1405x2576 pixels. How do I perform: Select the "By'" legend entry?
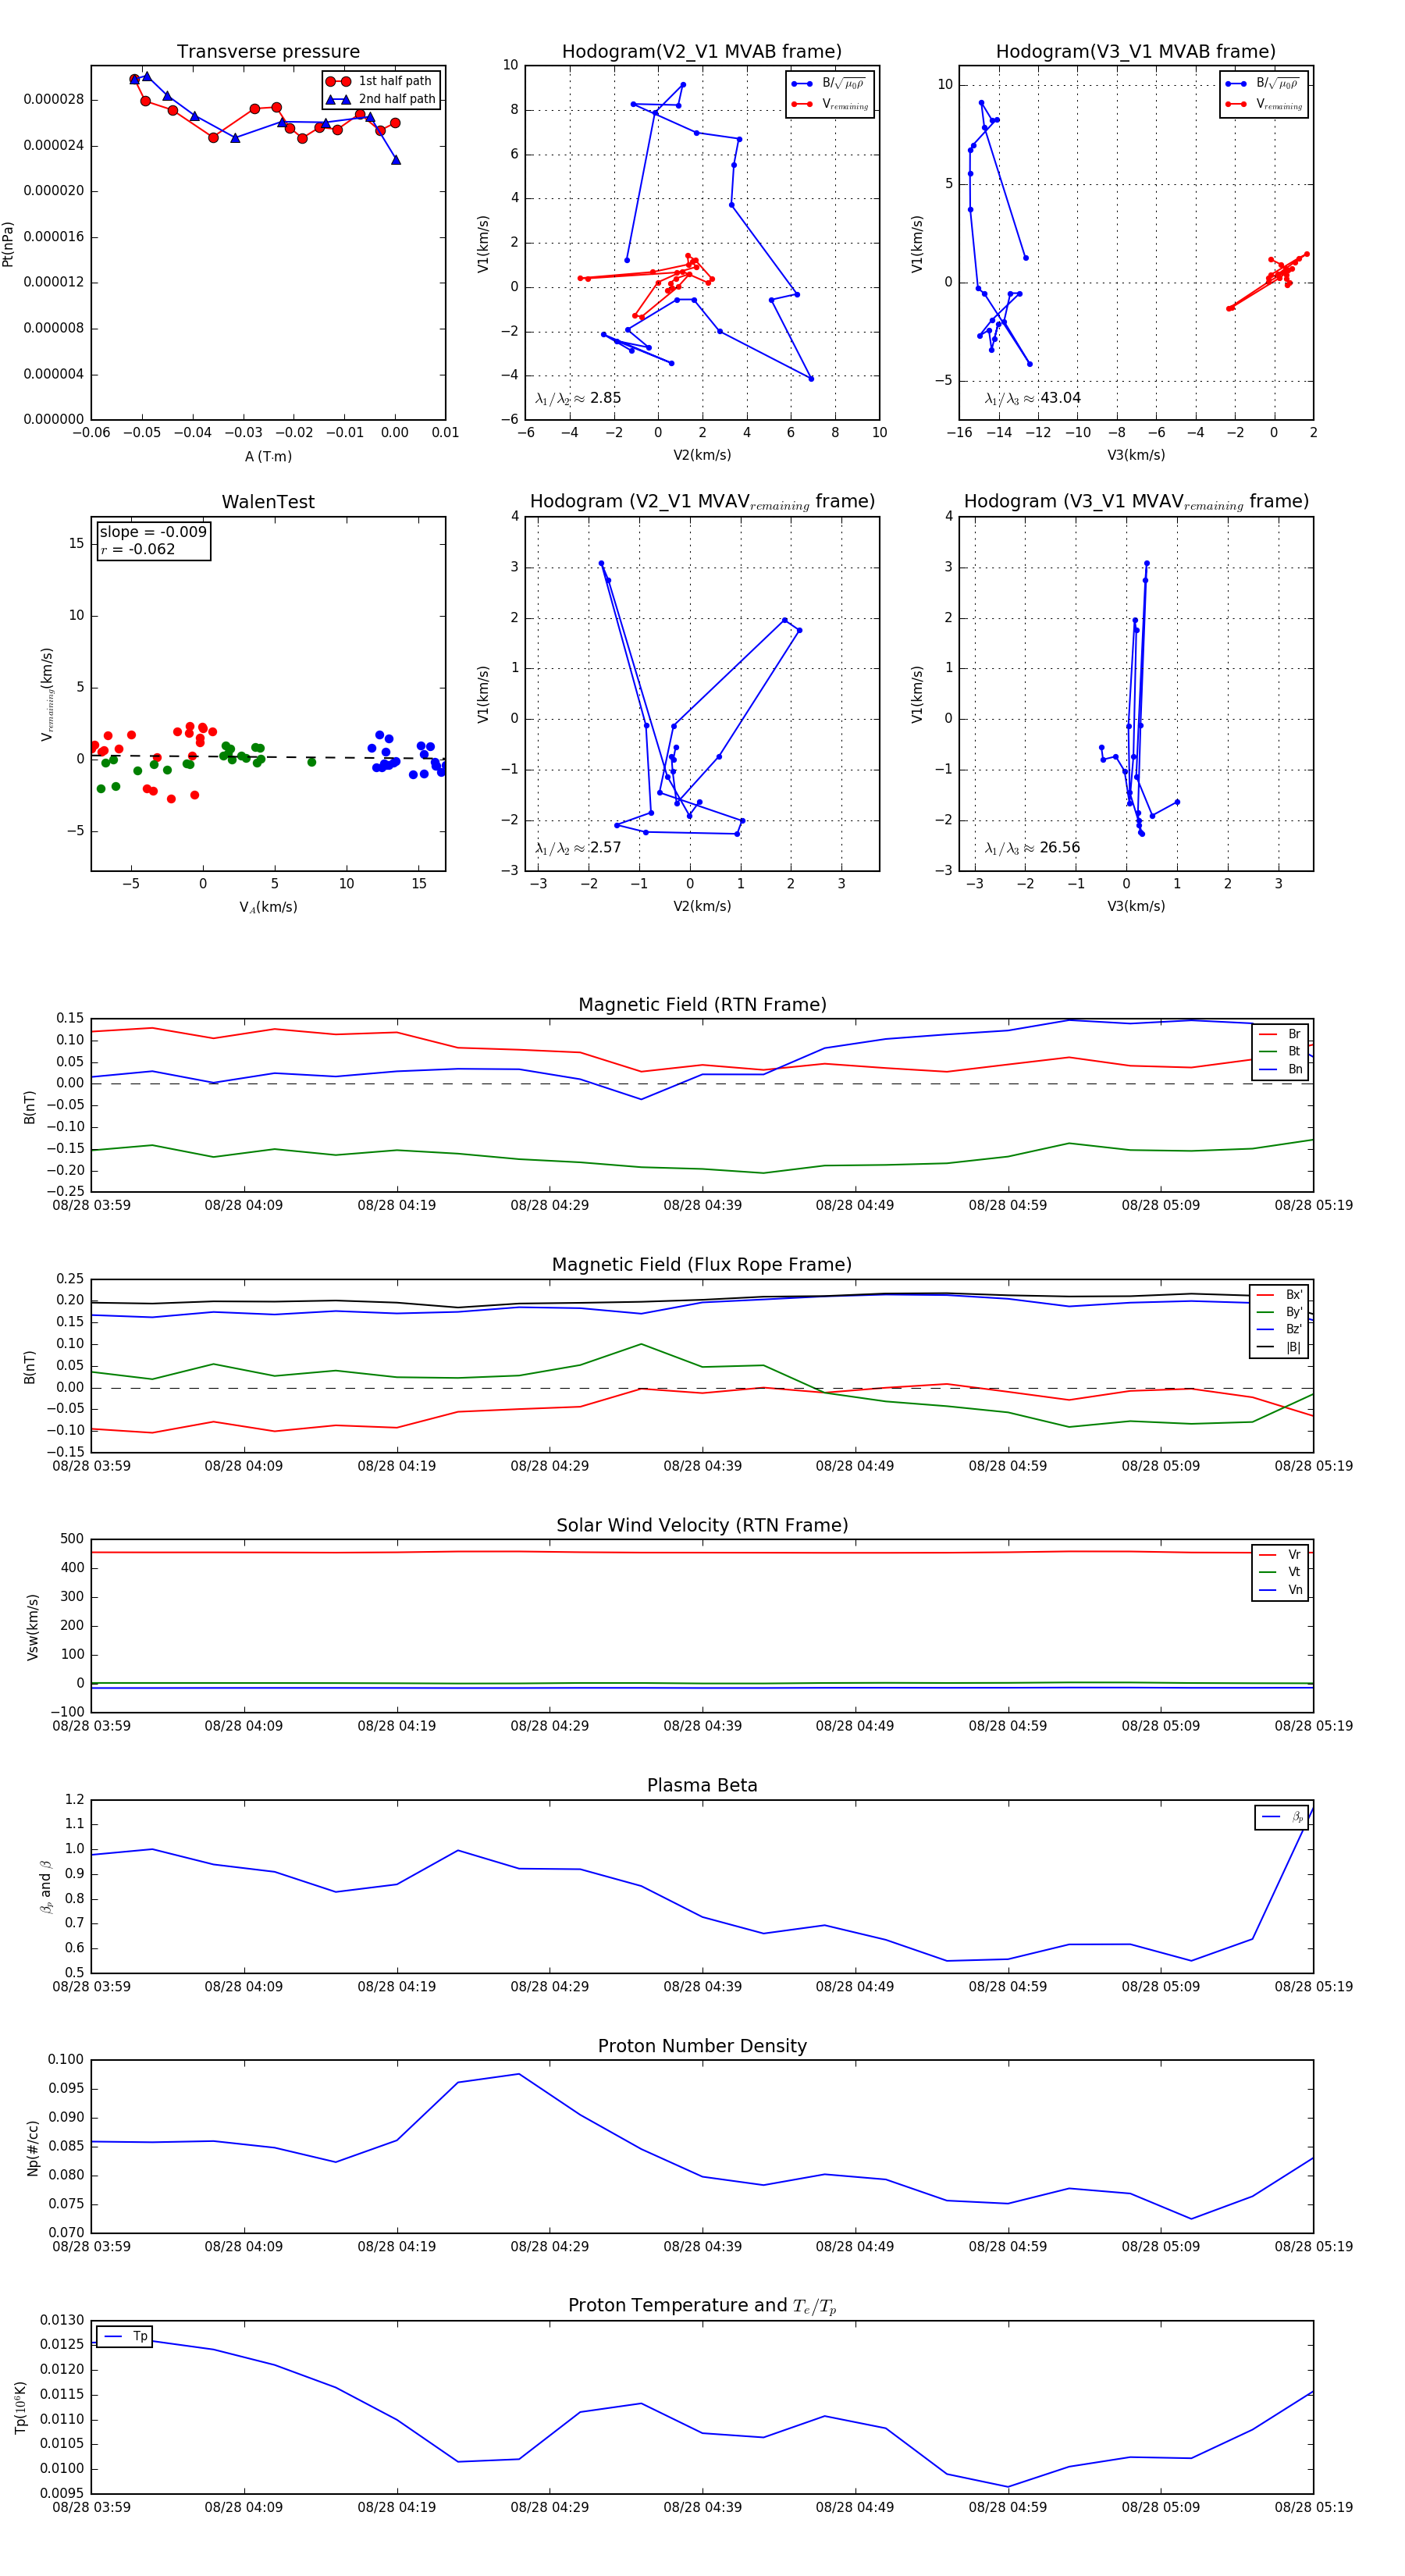click(1279, 1312)
